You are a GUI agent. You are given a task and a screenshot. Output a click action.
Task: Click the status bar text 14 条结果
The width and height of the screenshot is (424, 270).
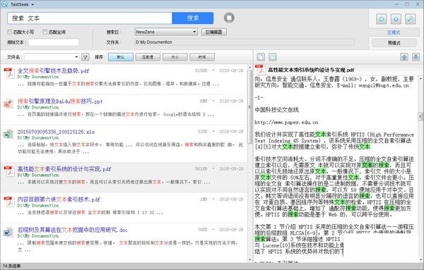point(11,266)
